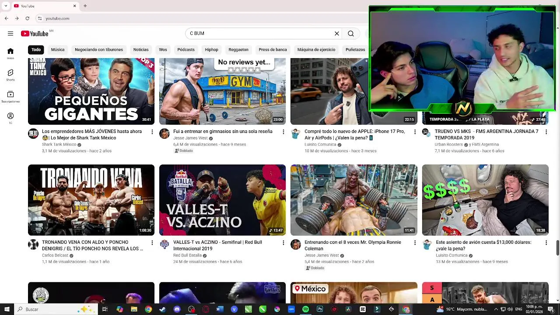Open options for asiento de avión video
This screenshot has width=560, height=315.
(x=546, y=242)
